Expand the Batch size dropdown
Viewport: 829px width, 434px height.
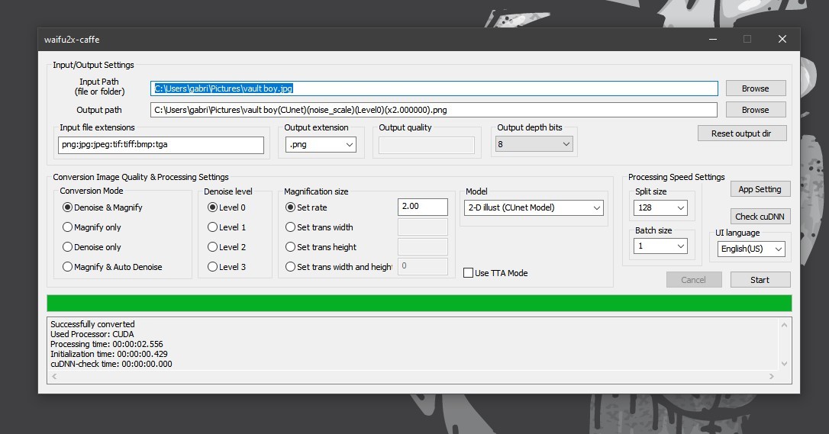pyautogui.click(x=660, y=246)
